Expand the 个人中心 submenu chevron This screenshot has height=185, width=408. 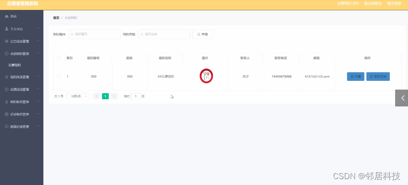point(38,28)
